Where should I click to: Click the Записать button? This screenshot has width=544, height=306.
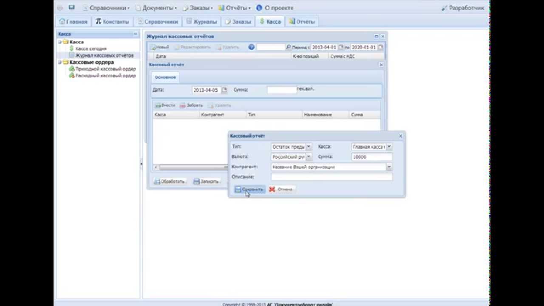206,181
